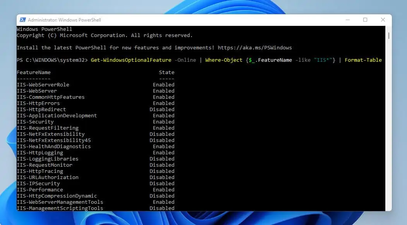This screenshot has width=407, height=225.
Task: Maximize the Windows PowerShell window
Action: click(365, 20)
